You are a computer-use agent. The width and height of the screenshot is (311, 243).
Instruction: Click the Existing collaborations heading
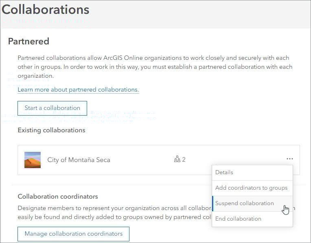tap(52, 130)
